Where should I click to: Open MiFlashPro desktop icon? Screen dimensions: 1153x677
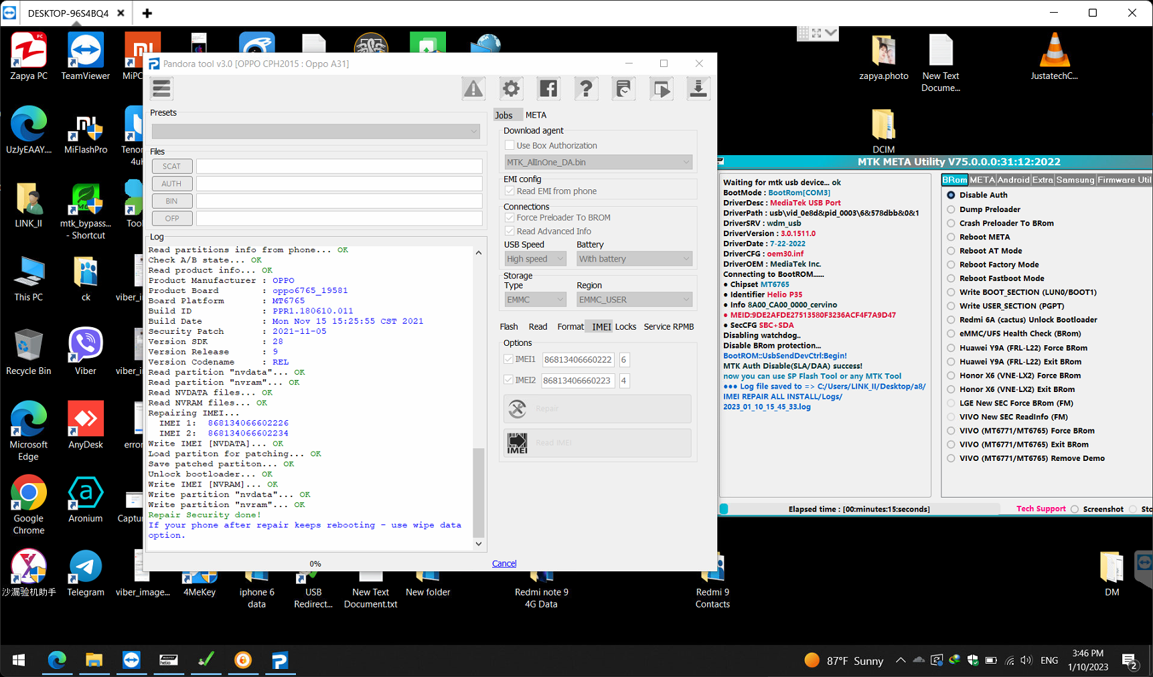click(x=86, y=130)
